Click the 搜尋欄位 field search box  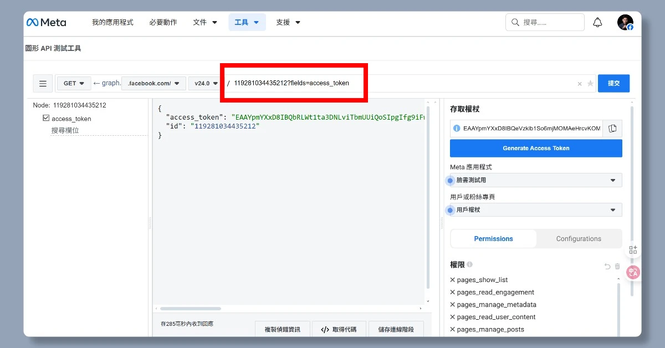(98, 130)
